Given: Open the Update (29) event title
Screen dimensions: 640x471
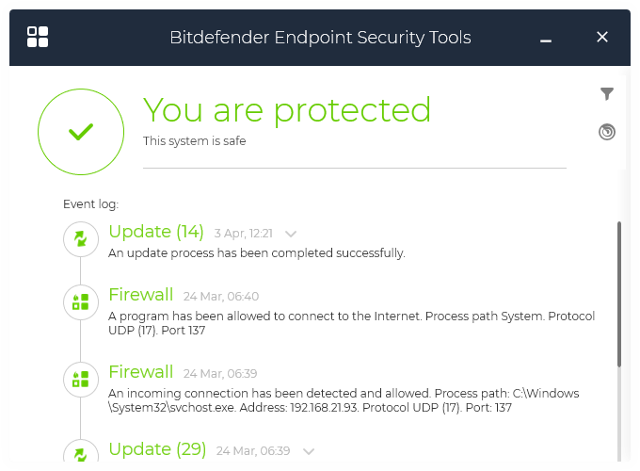Looking at the screenshot, I should (157, 449).
